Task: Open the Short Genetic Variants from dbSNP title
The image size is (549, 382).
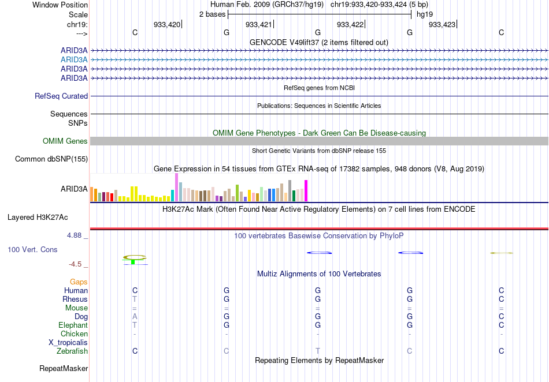Action: (x=319, y=151)
